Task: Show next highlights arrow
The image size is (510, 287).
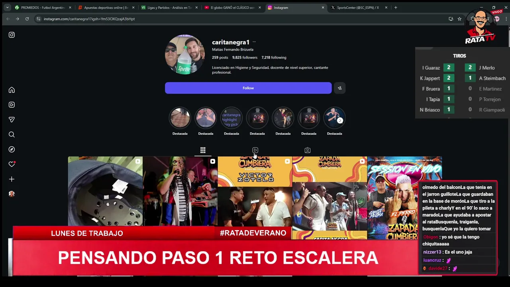Action: [x=340, y=120]
